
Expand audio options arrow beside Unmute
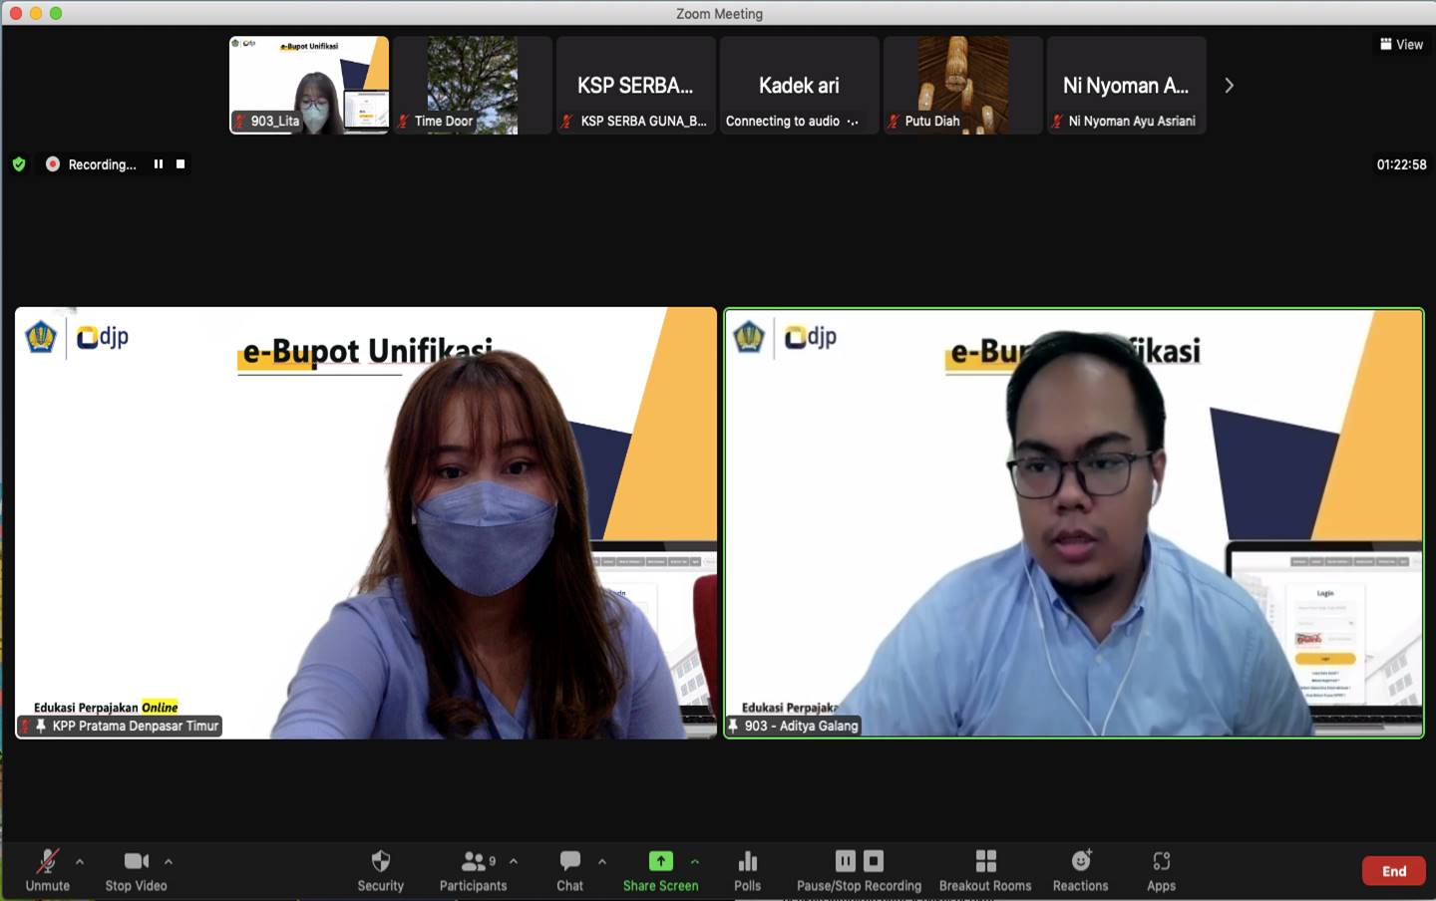(x=80, y=861)
